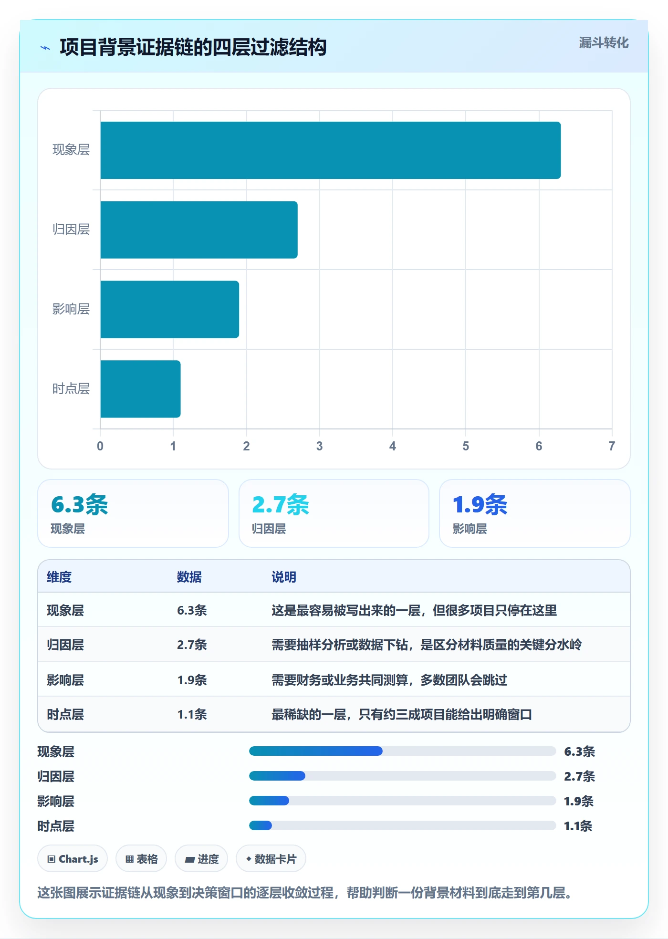This screenshot has width=668, height=939.
Task: Click the 现象层 progress bar
Action: pyautogui.click(x=403, y=751)
